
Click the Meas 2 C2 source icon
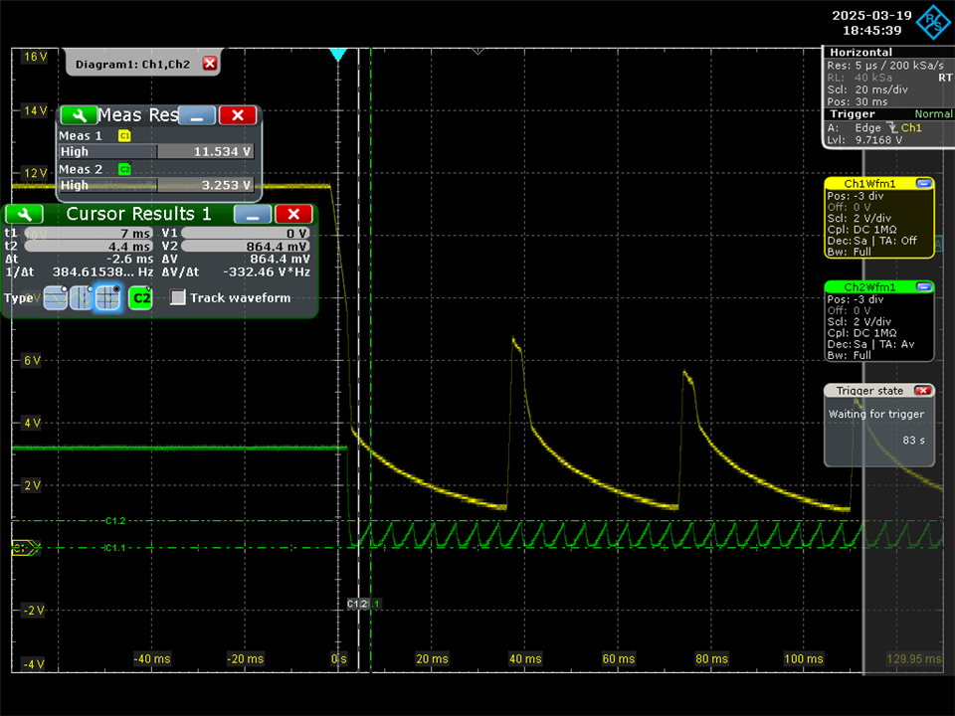point(124,169)
